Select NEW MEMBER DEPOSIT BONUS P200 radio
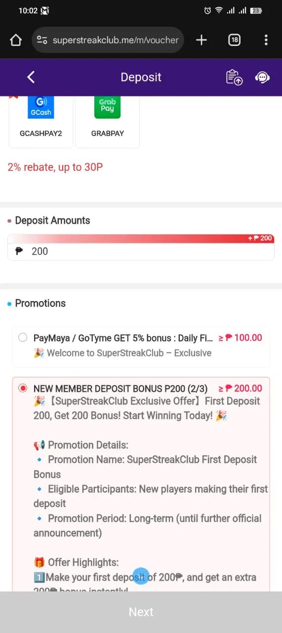This screenshot has width=282, height=633. coord(23,389)
